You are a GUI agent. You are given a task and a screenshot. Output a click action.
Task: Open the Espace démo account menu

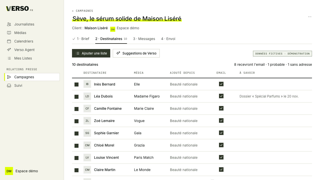coord(21,171)
